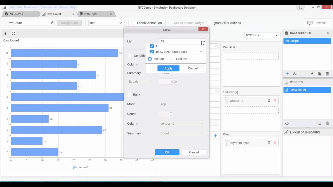Close the Filters dialog with red X
The width and height of the screenshot is (333, 187).
click(203, 29)
